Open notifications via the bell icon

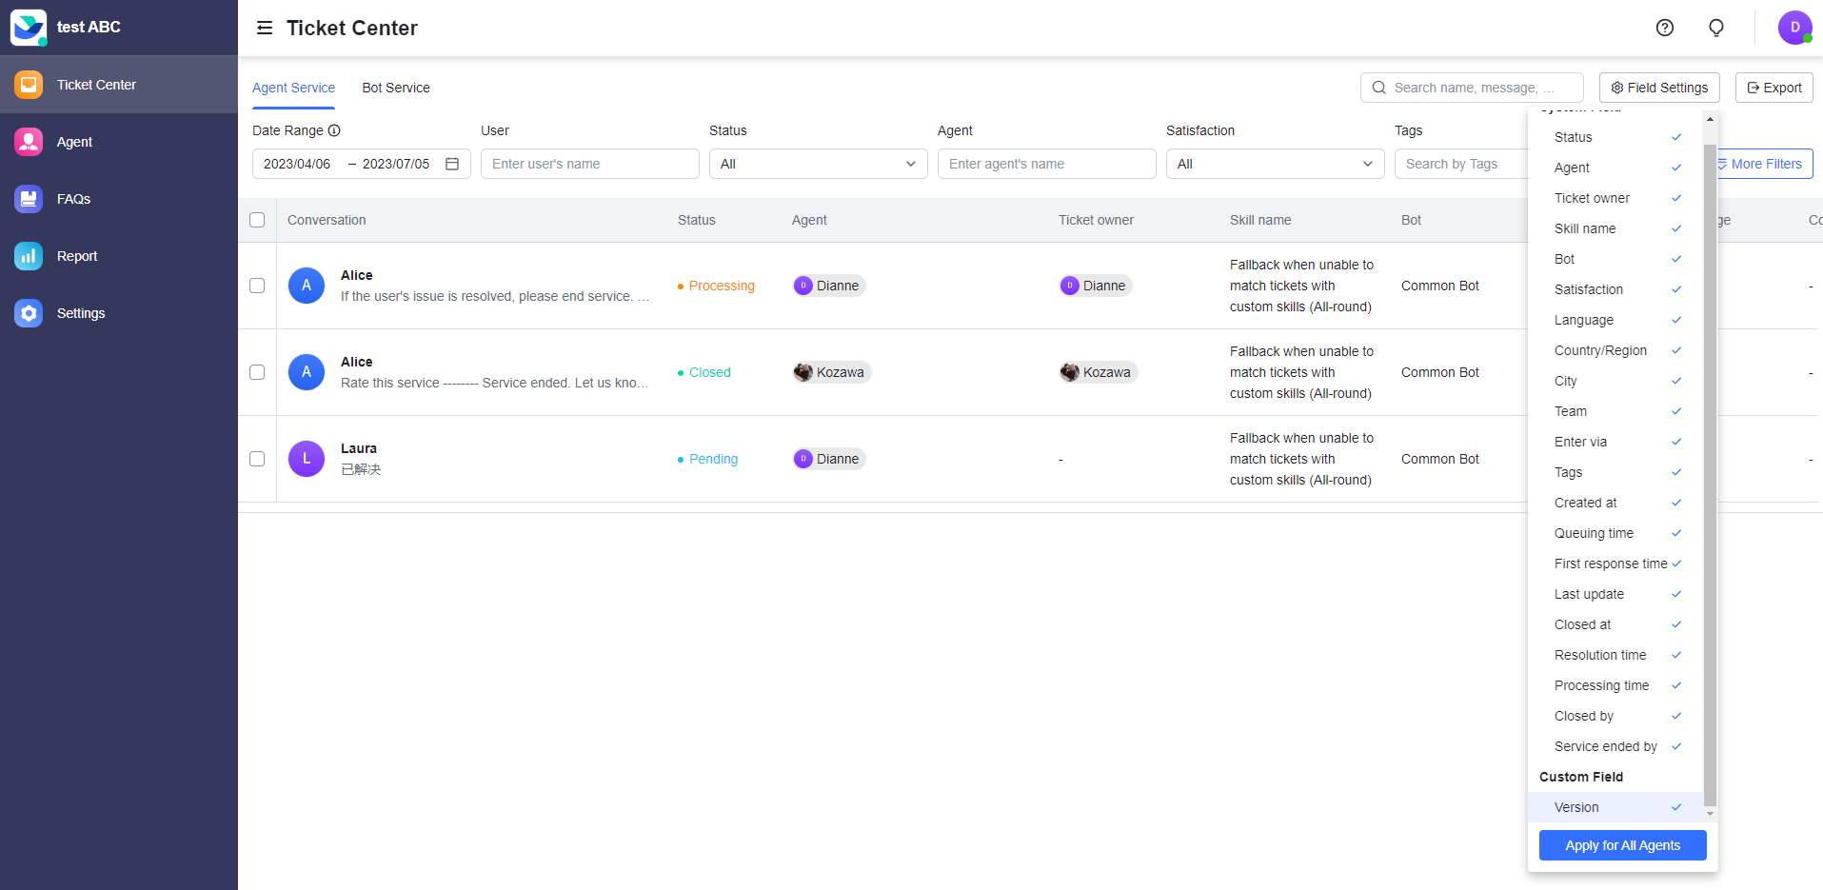[x=1715, y=28]
